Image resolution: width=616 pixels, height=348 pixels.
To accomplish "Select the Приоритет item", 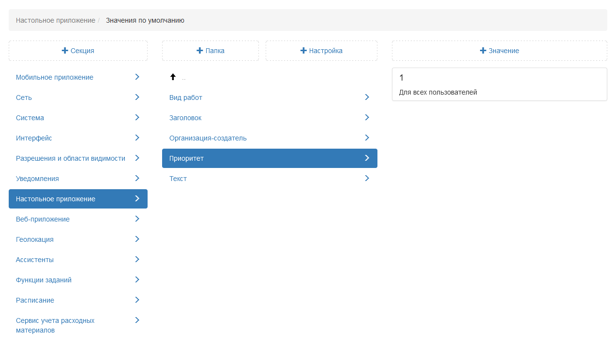I will 186,158.
